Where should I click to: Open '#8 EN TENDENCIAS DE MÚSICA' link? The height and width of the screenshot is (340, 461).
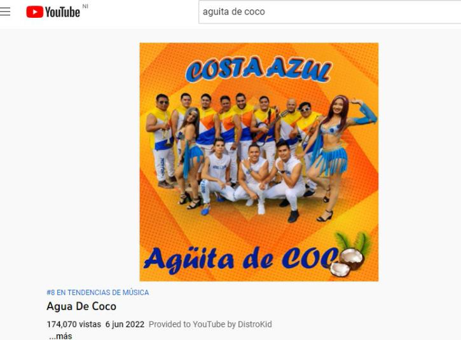98,292
